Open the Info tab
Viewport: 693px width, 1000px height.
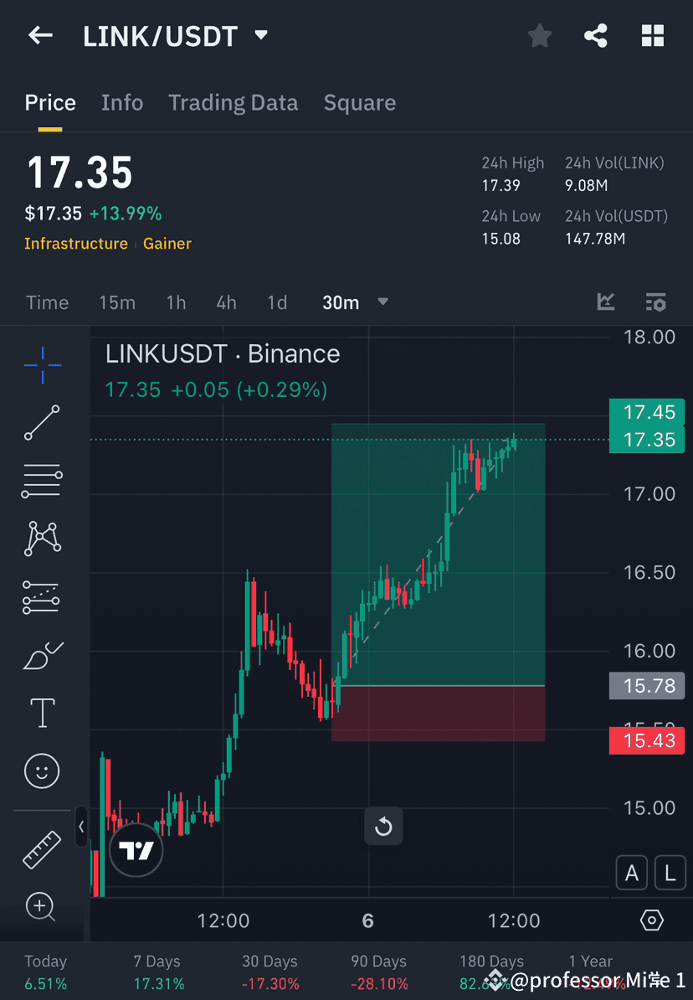(122, 102)
